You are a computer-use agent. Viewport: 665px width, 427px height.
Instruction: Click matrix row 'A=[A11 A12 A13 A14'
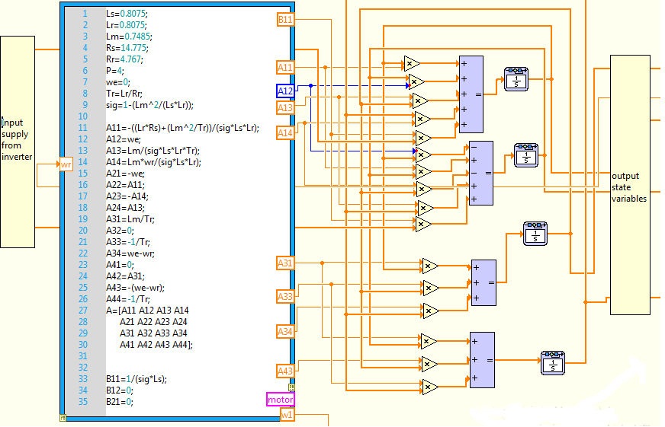148,311
